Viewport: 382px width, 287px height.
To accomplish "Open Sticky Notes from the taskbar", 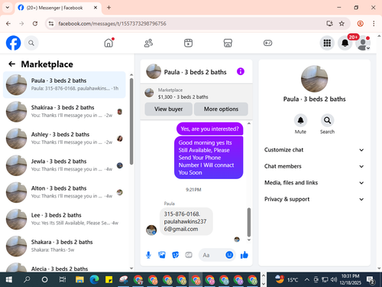I will pyautogui.click(x=109, y=280).
